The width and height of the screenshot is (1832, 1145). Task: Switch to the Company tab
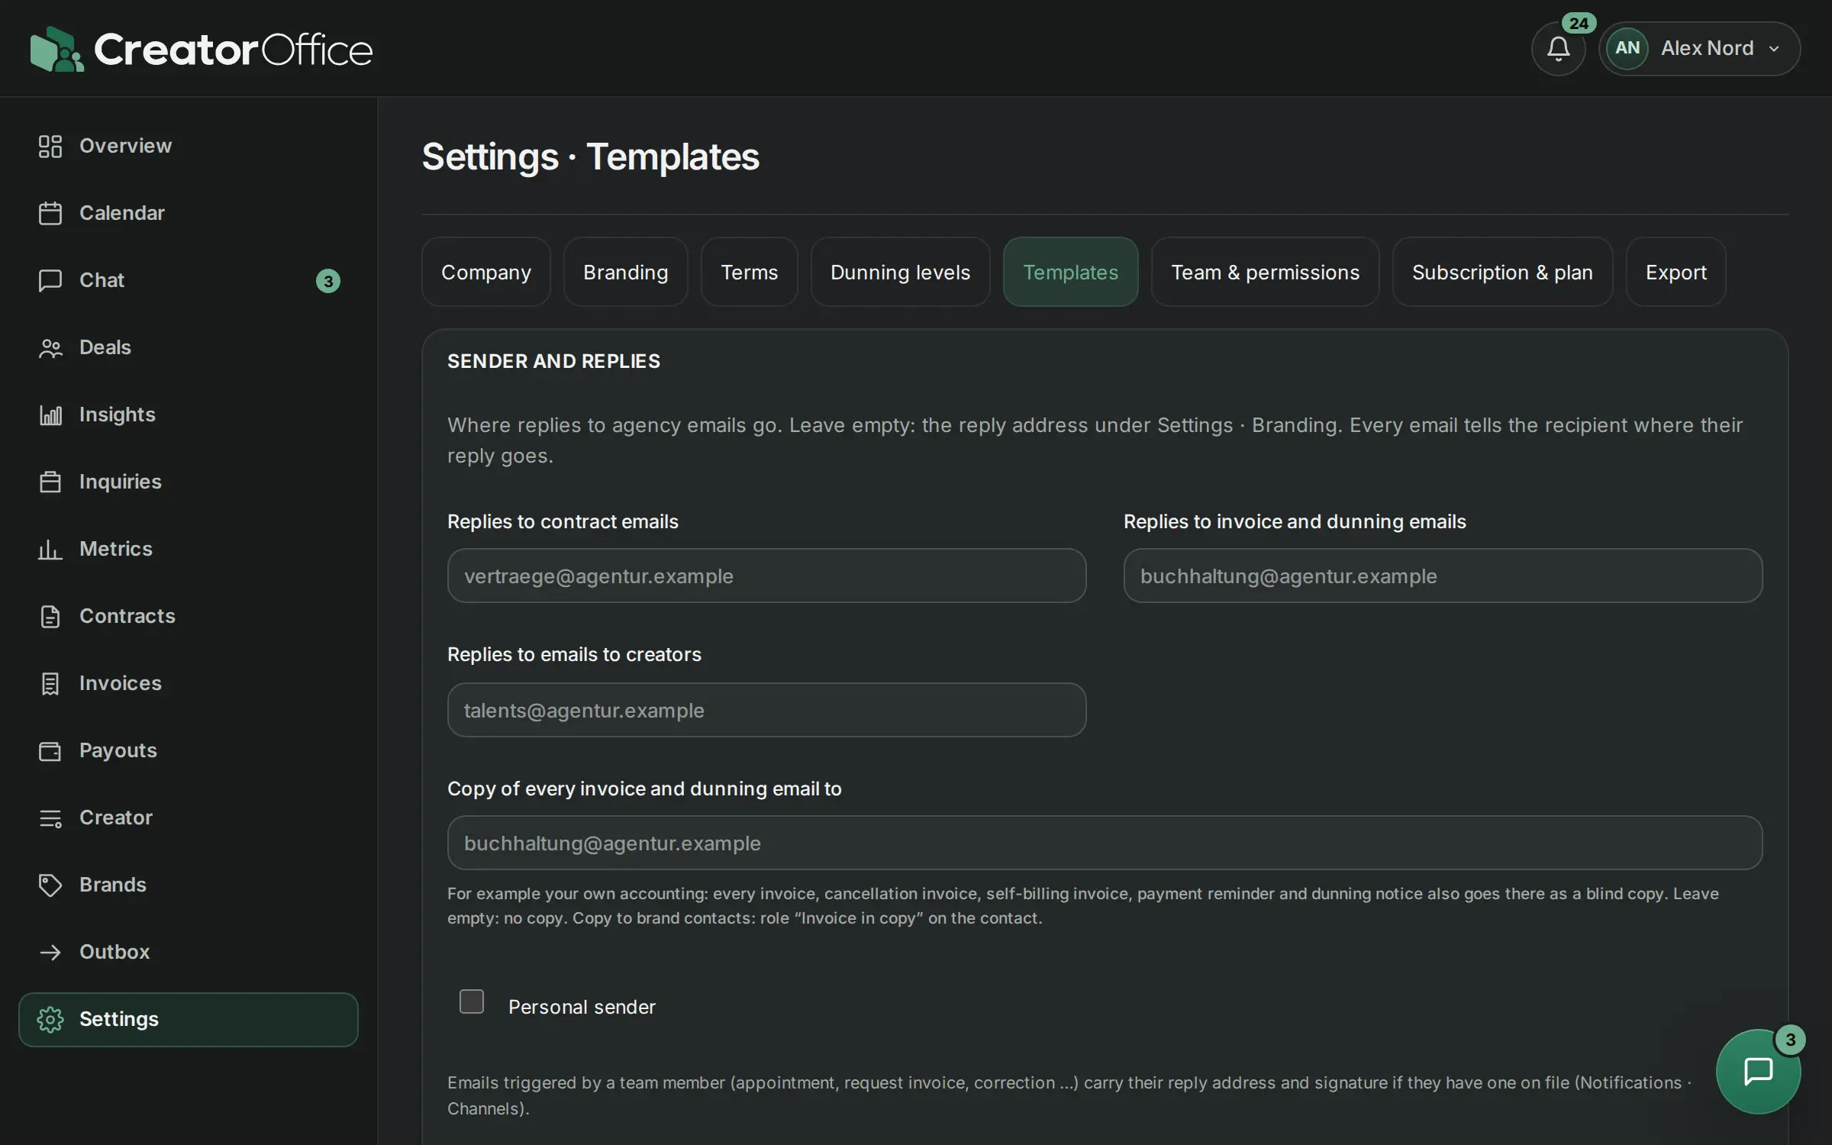486,272
